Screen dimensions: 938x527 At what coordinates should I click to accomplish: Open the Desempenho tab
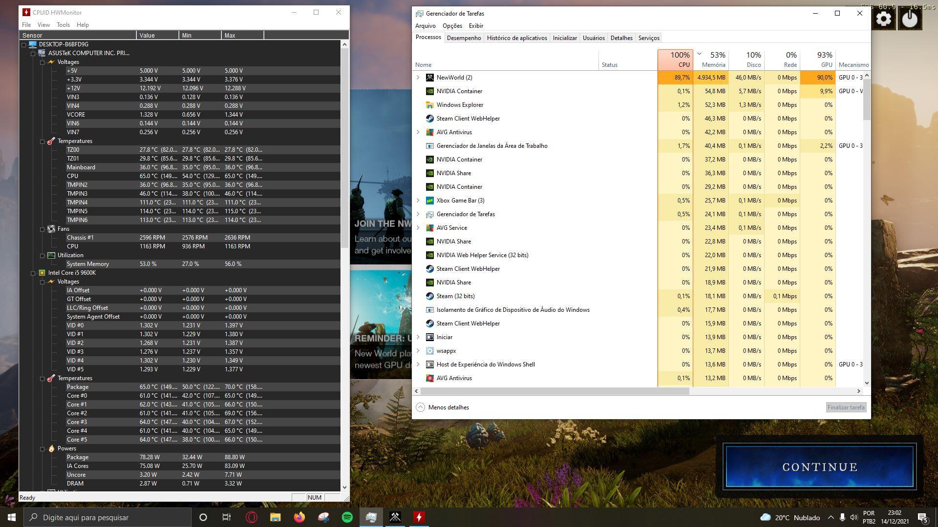click(464, 38)
